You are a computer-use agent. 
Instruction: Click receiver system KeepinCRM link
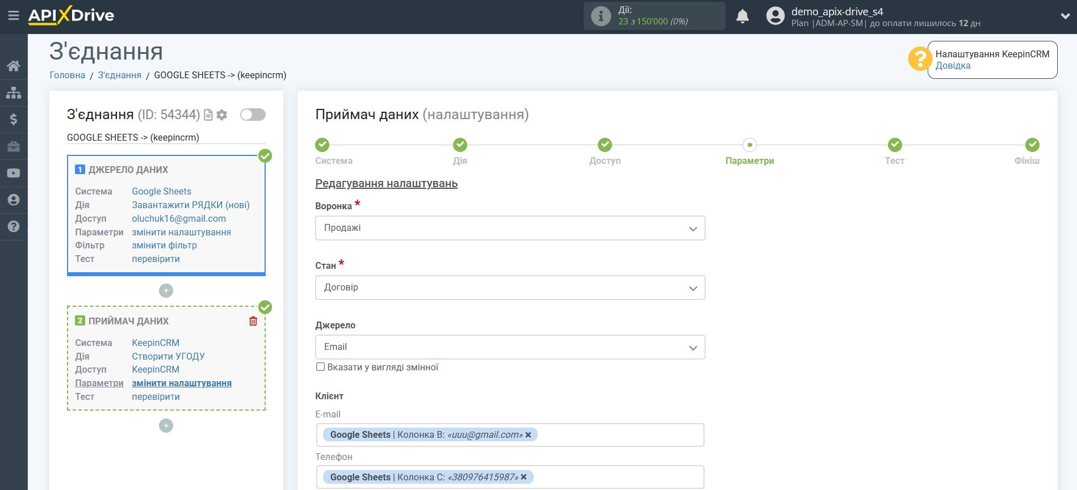point(156,343)
